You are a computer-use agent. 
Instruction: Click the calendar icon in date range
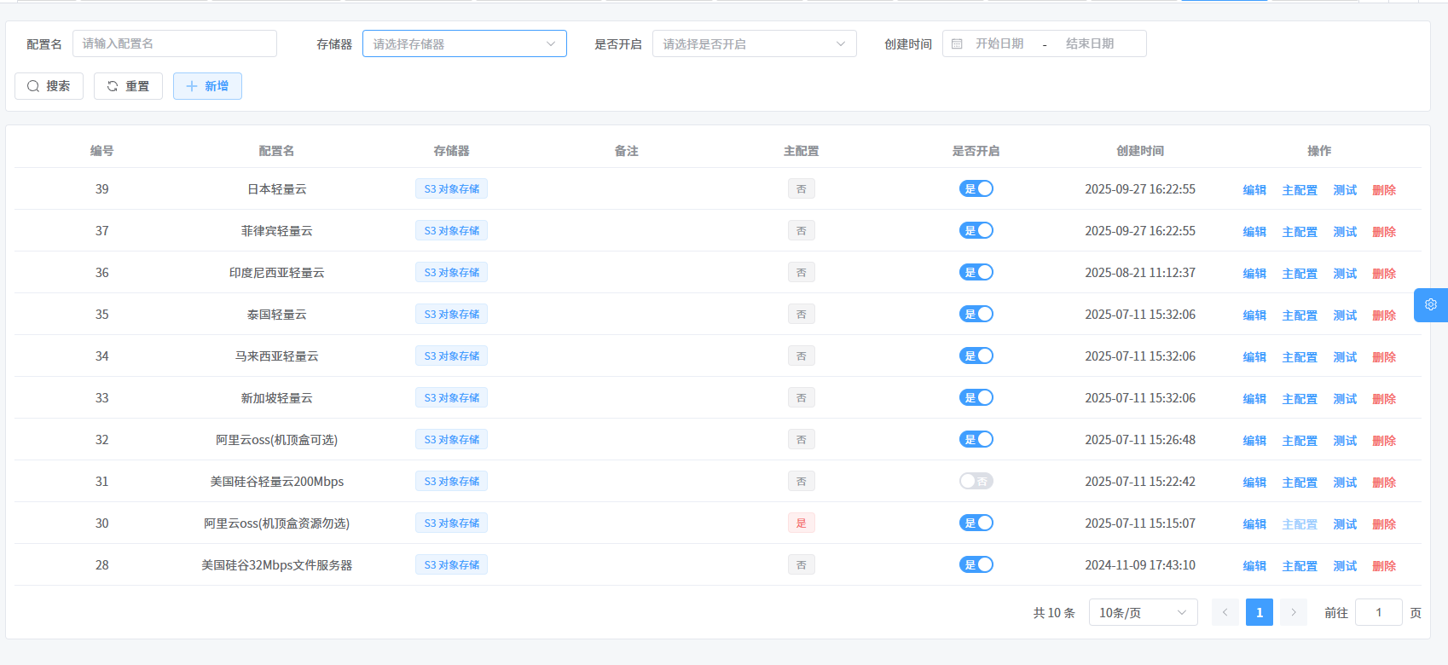957,43
